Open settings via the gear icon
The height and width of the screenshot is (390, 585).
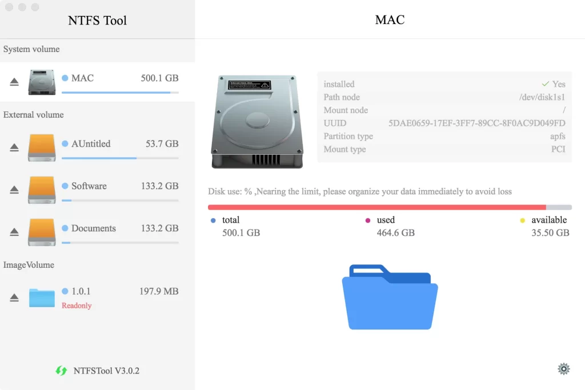click(563, 368)
